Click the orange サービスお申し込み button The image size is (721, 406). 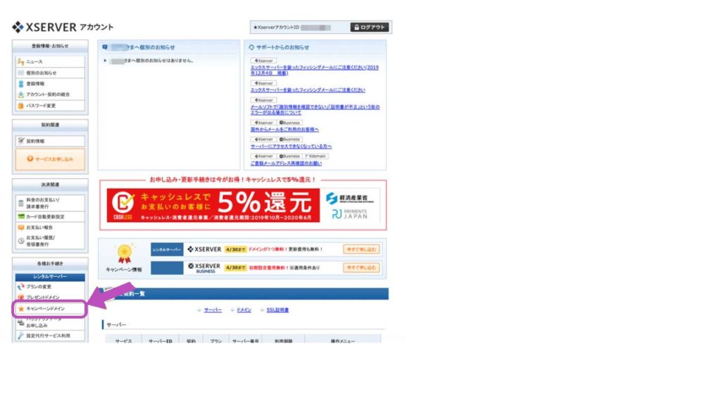pos(50,159)
